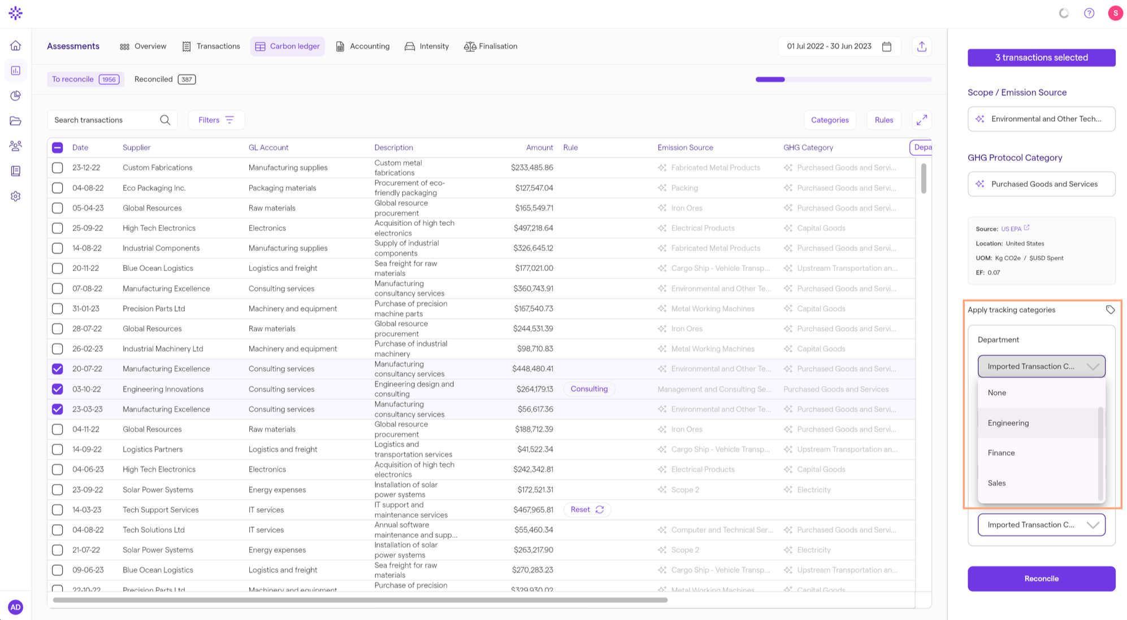Open the folder icon in the sidebar
This screenshot has height=620, width=1127.
click(x=16, y=121)
